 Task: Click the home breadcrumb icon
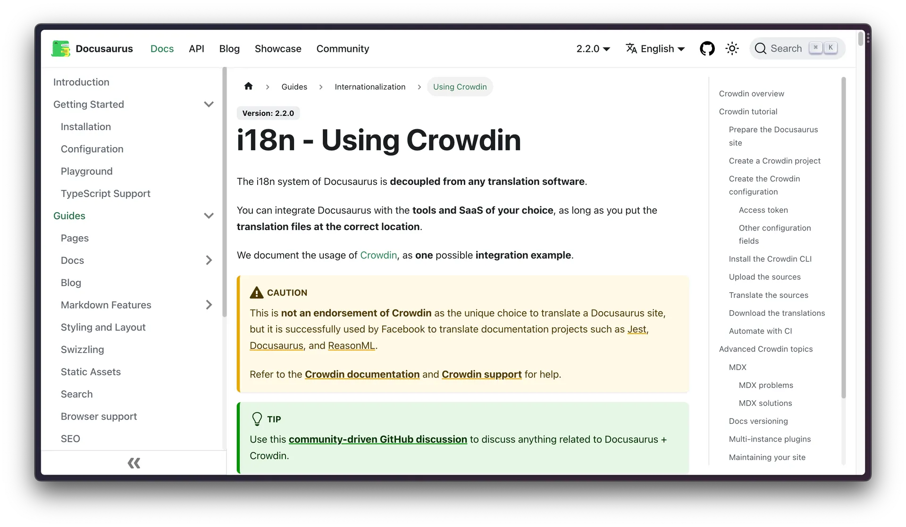tap(248, 86)
